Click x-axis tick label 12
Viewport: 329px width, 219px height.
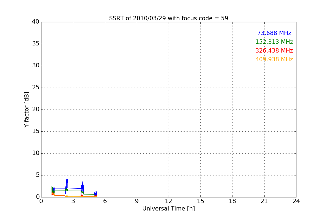[169, 201]
